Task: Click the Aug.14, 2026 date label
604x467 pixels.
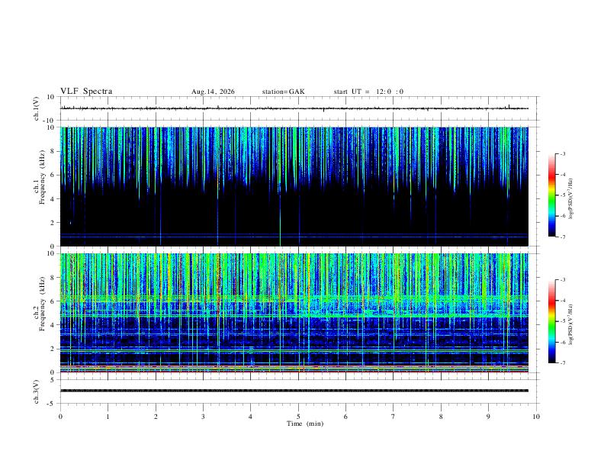Action: [x=213, y=92]
